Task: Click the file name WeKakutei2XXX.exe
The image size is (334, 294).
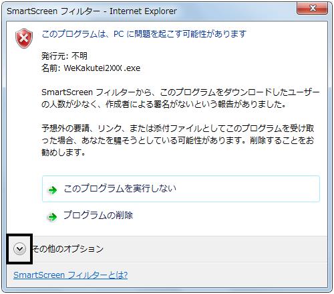Action: coord(102,68)
